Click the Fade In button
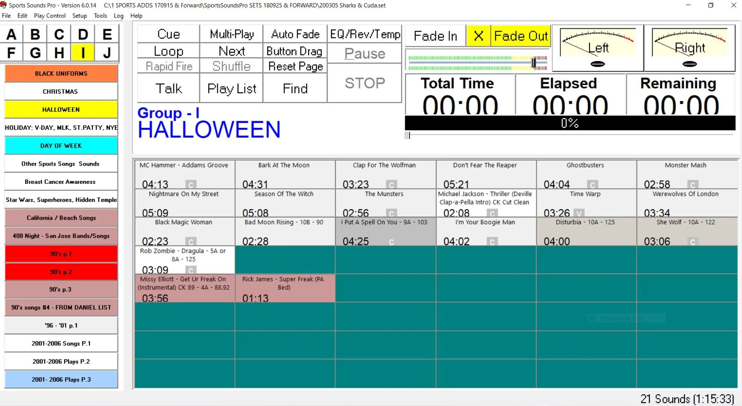The height and width of the screenshot is (406, 742). pyautogui.click(x=435, y=36)
